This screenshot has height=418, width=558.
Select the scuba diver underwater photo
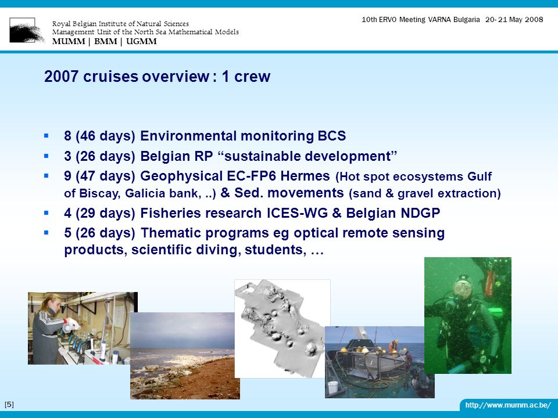pos(467,315)
